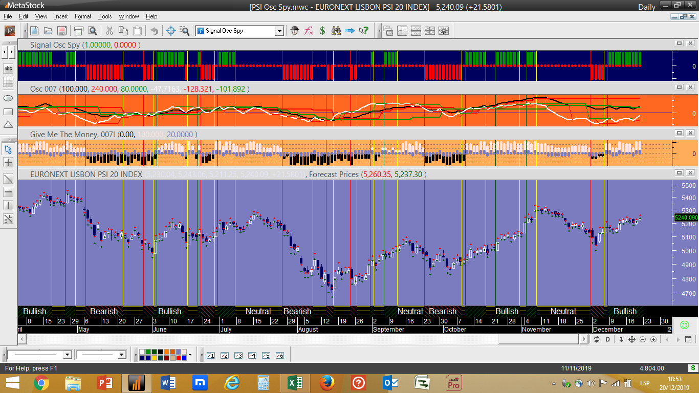Click the refresh arrows icon below chart
The image size is (699, 393).
pyautogui.click(x=597, y=339)
